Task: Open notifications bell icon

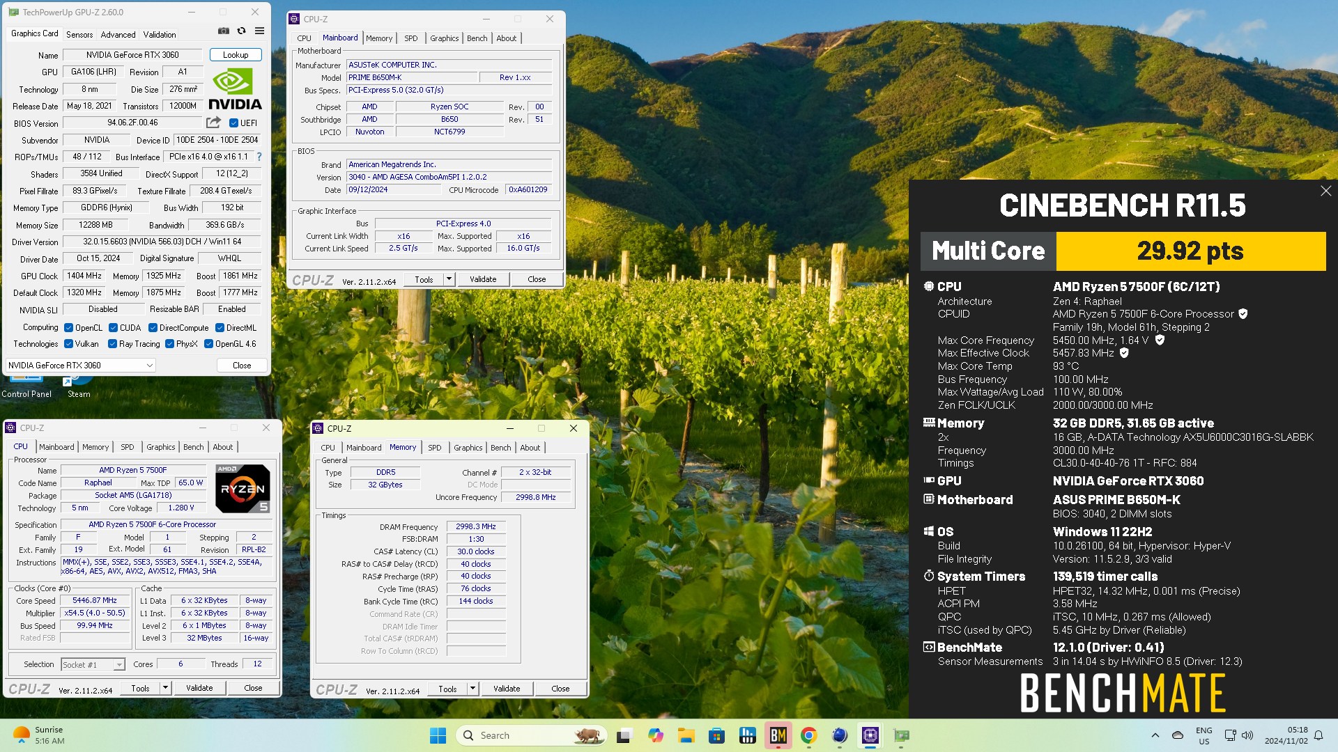Action: 1318,735
